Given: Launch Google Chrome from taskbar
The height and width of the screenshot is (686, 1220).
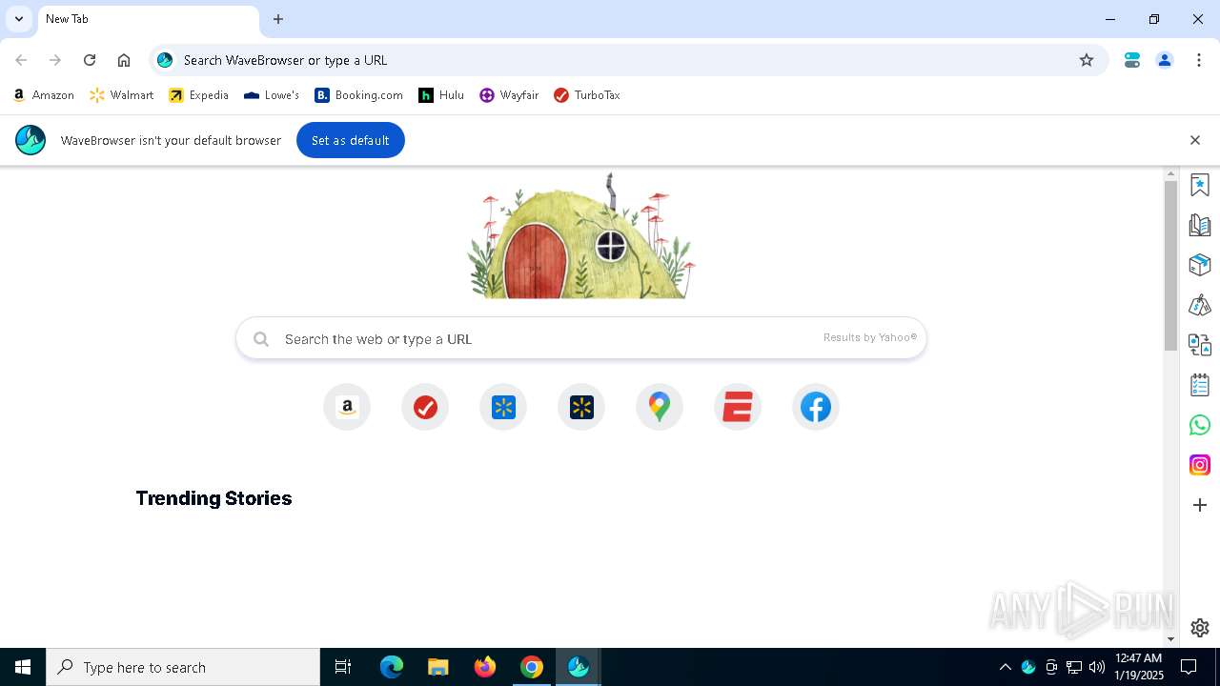Looking at the screenshot, I should (x=532, y=667).
